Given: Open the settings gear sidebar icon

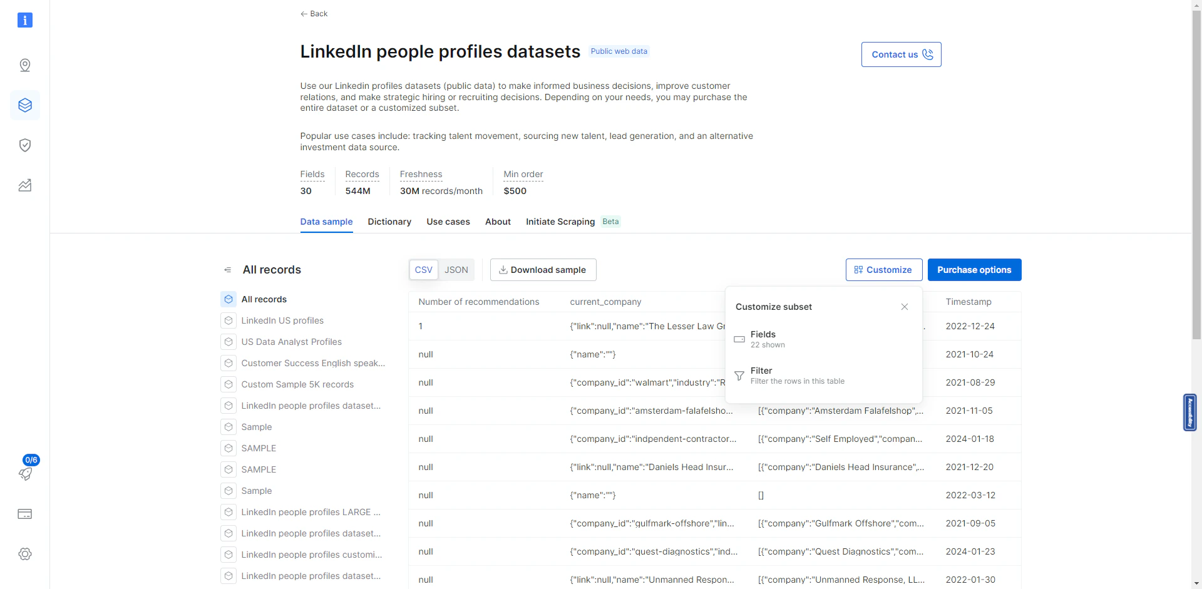Looking at the screenshot, I should (x=25, y=554).
